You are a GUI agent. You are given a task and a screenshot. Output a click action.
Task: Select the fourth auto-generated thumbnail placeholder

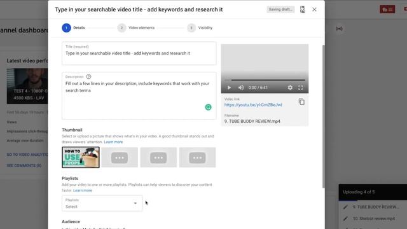point(197,157)
